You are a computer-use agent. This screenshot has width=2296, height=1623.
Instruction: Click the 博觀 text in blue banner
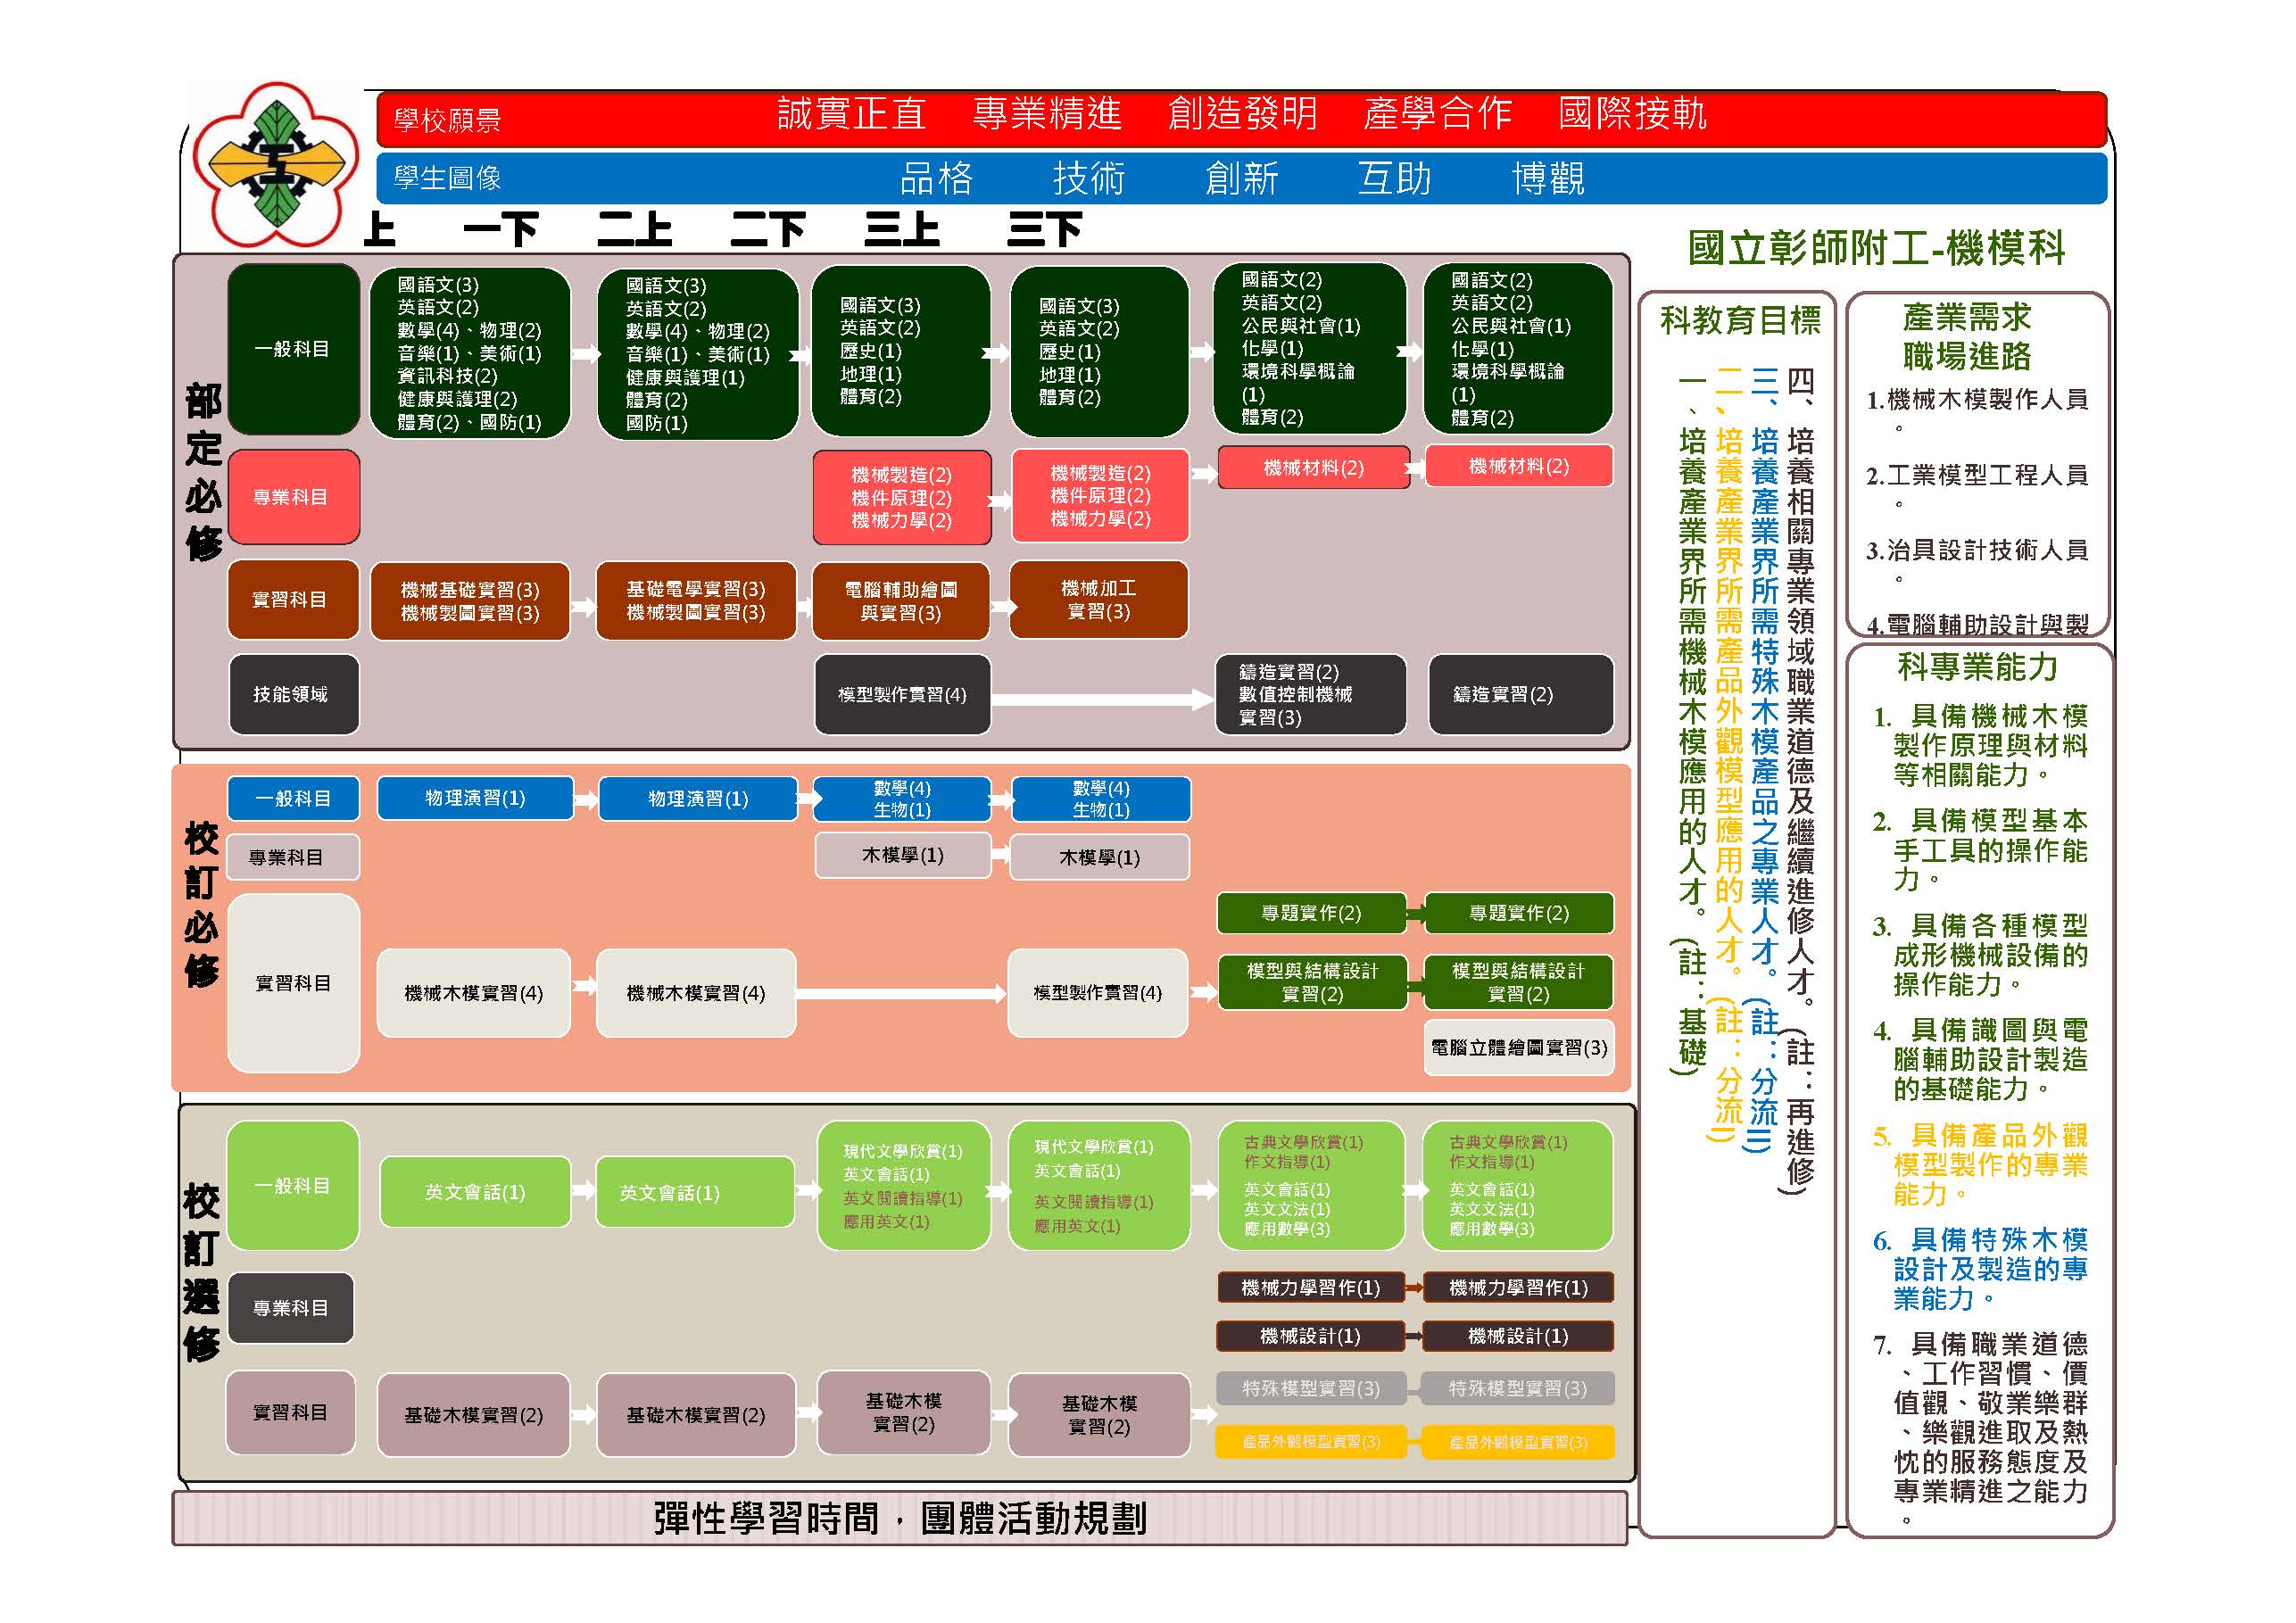pos(1548,179)
